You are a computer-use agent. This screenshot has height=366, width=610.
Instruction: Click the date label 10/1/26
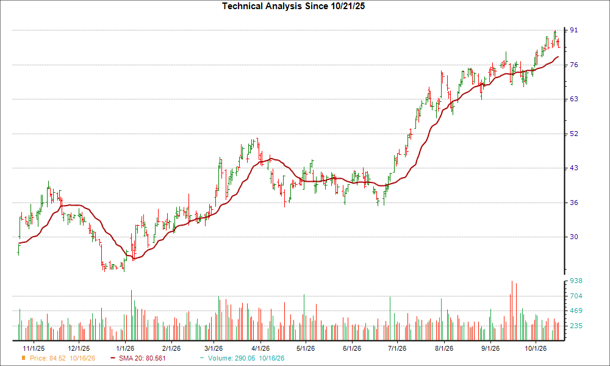click(x=536, y=348)
